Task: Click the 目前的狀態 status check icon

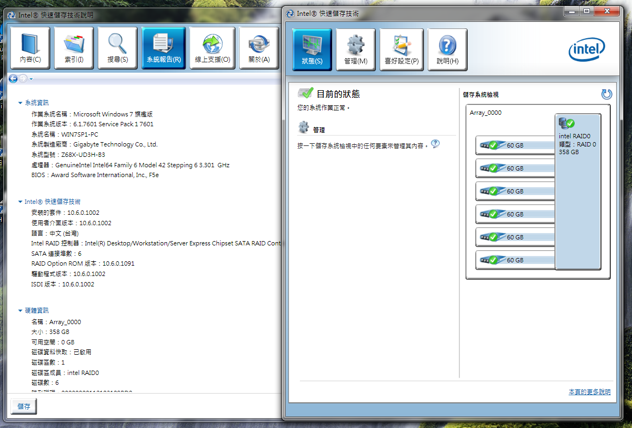Action: click(305, 93)
